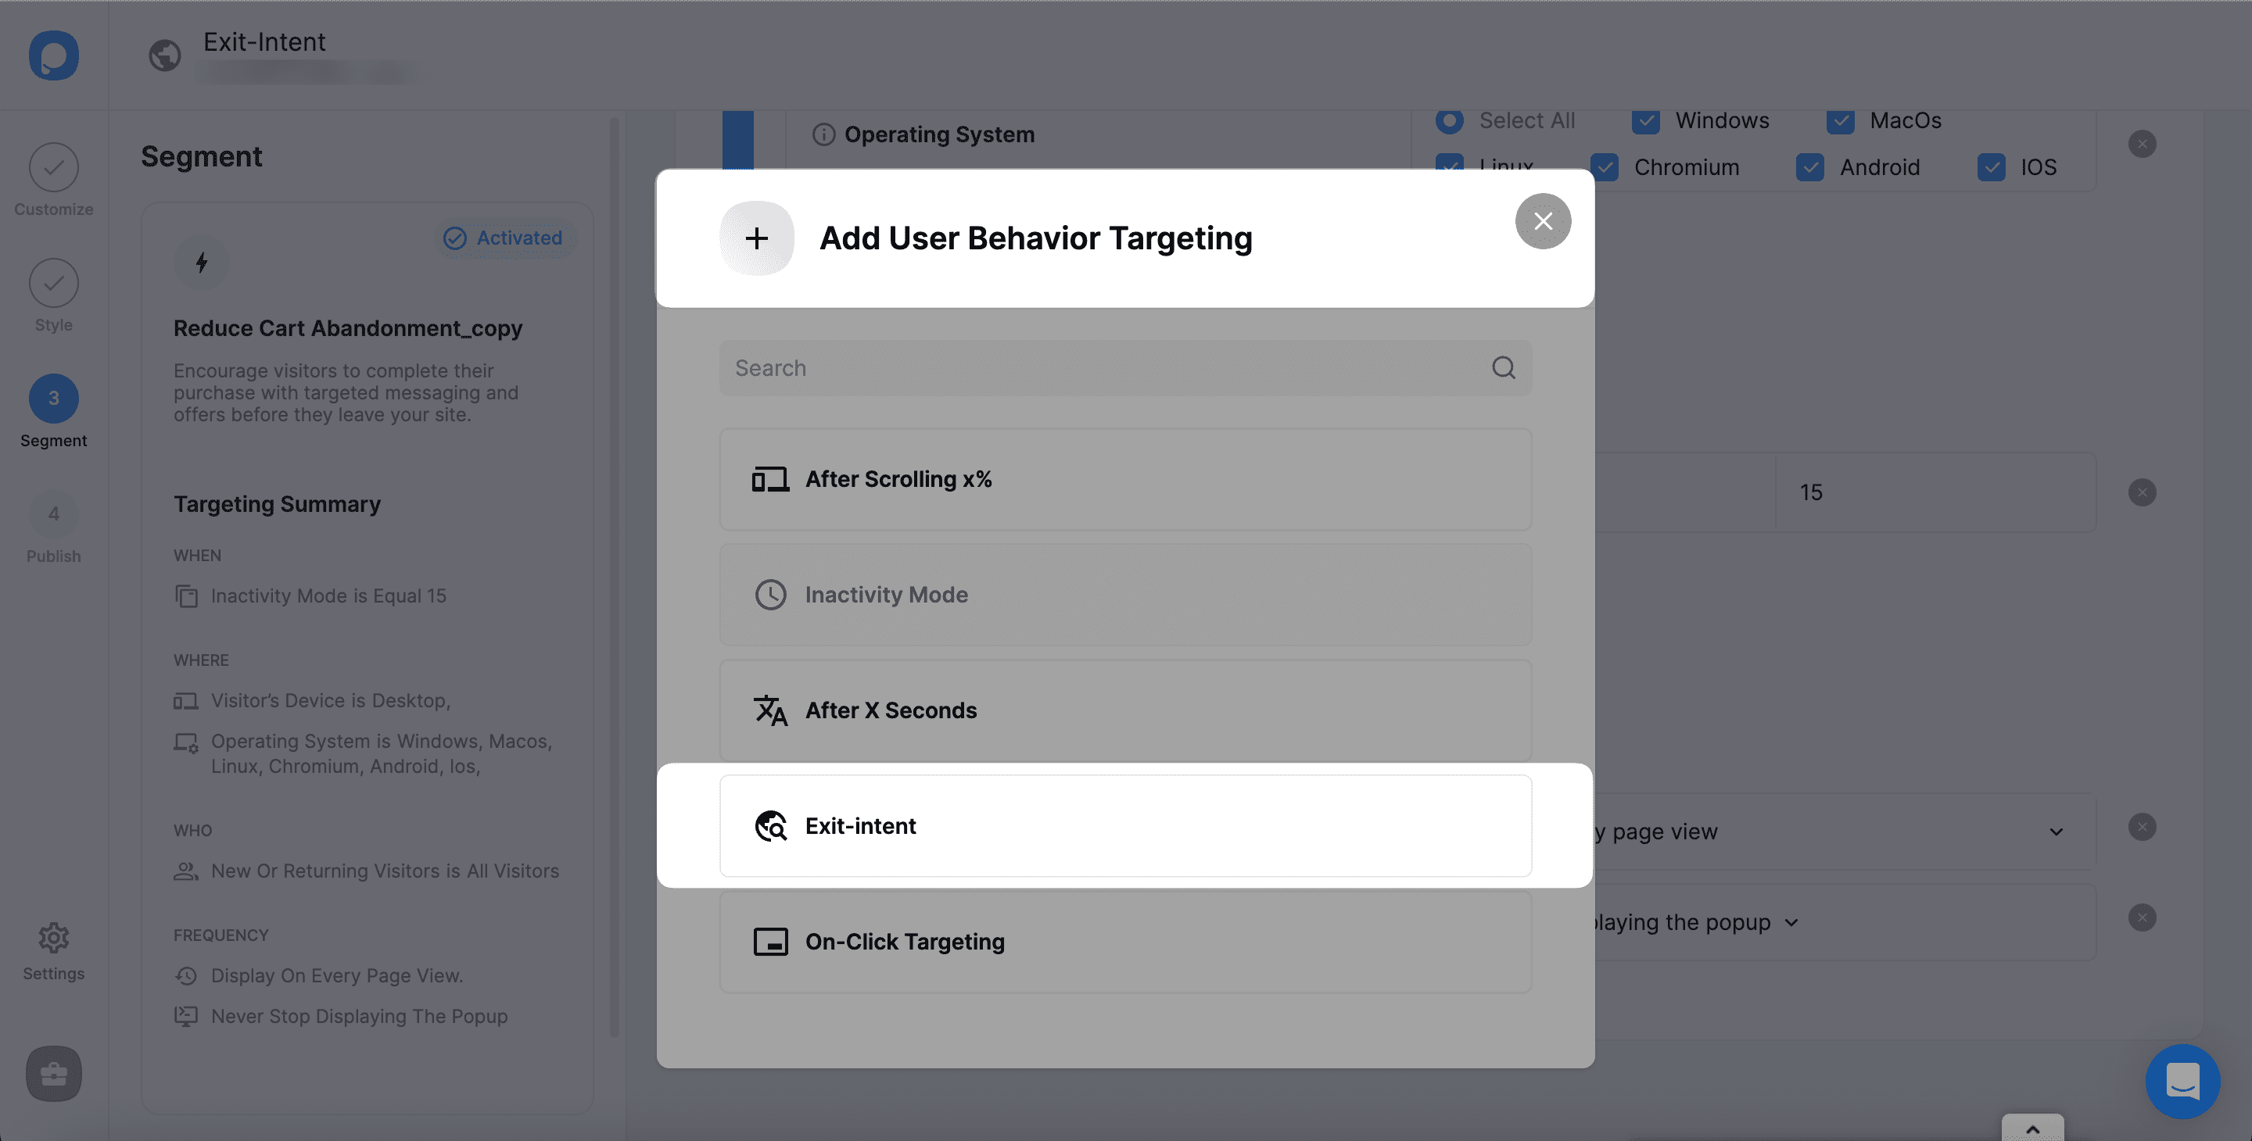Click the briefcase icon in sidebar

(53, 1073)
